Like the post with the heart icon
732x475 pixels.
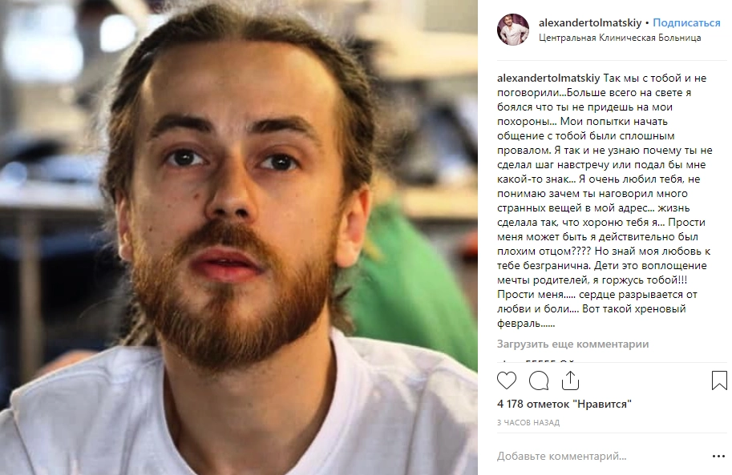(507, 380)
